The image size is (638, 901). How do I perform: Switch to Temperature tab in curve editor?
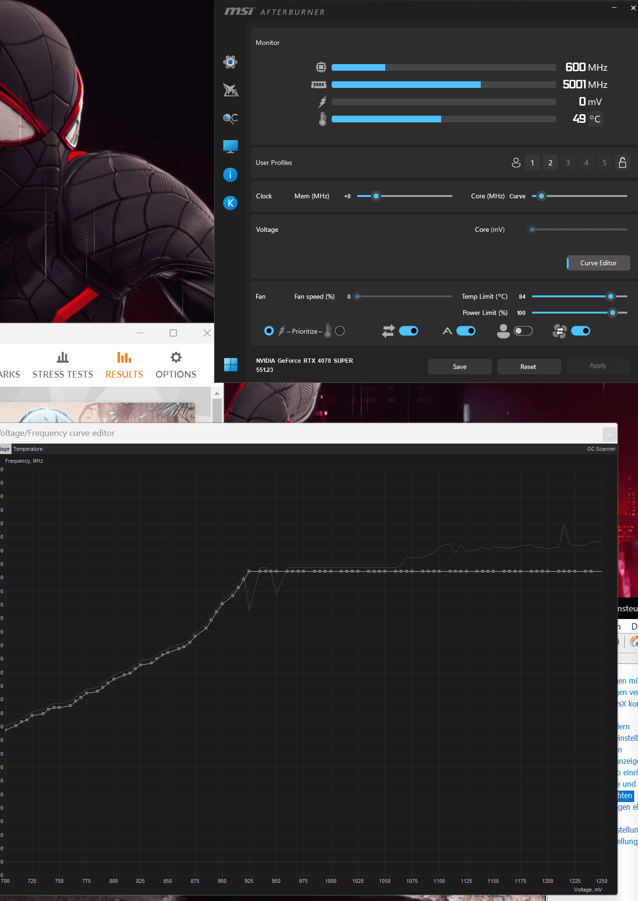28,449
